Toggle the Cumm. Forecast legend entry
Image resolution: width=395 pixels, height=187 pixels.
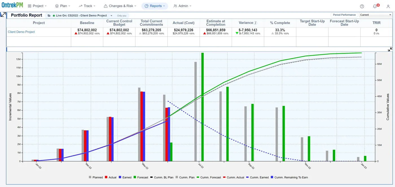tap(209, 177)
